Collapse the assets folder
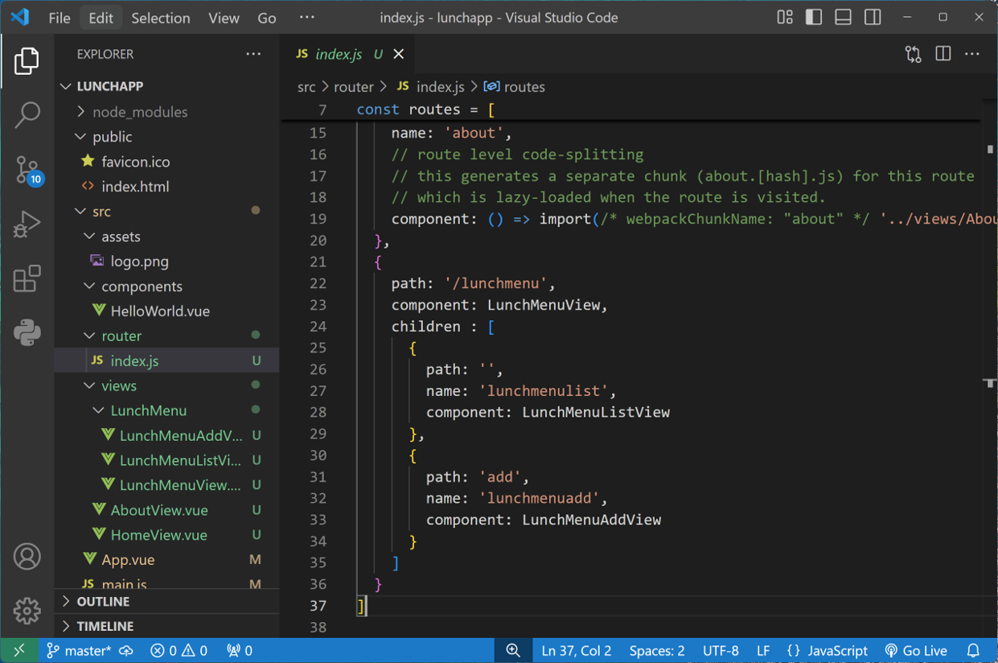This screenshot has height=663, width=998. (x=167, y=237)
